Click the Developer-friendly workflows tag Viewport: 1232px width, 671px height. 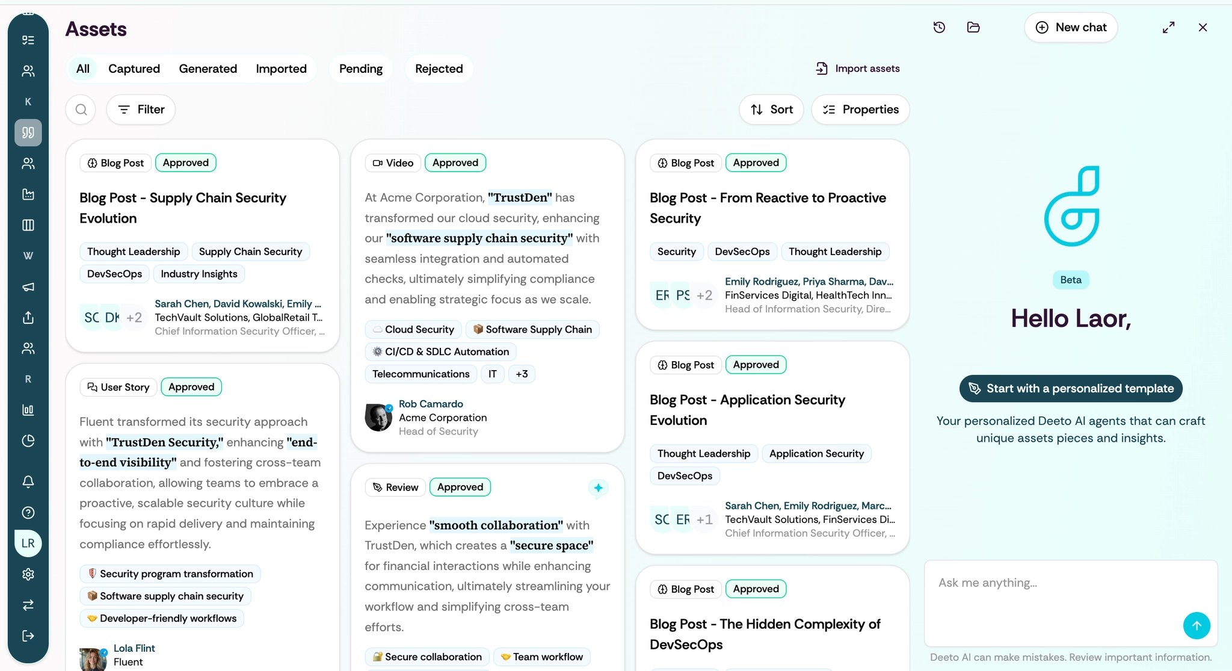(162, 619)
